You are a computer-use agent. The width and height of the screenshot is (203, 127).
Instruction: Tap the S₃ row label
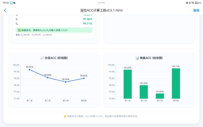coord(17,19)
